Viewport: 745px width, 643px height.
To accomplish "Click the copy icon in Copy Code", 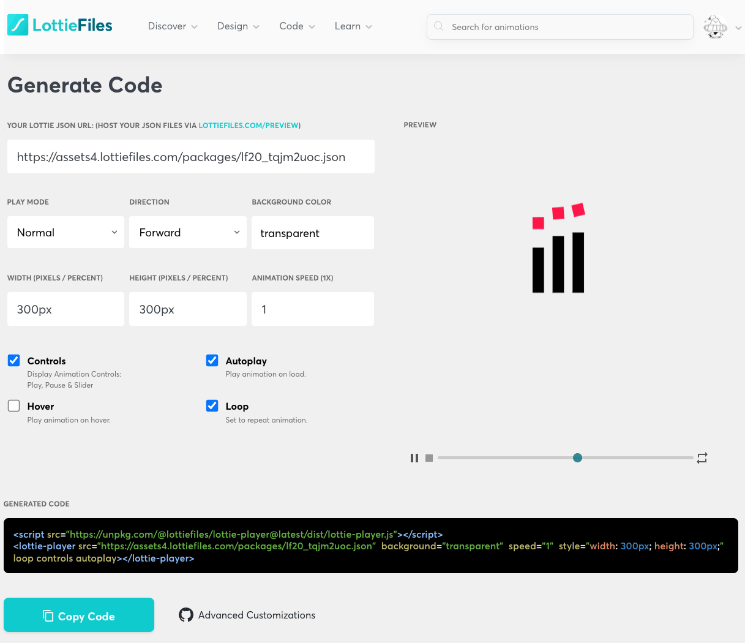I will coord(48,615).
